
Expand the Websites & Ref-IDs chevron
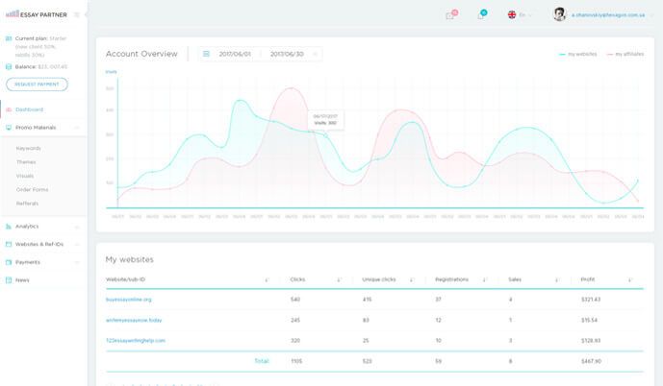click(77, 245)
